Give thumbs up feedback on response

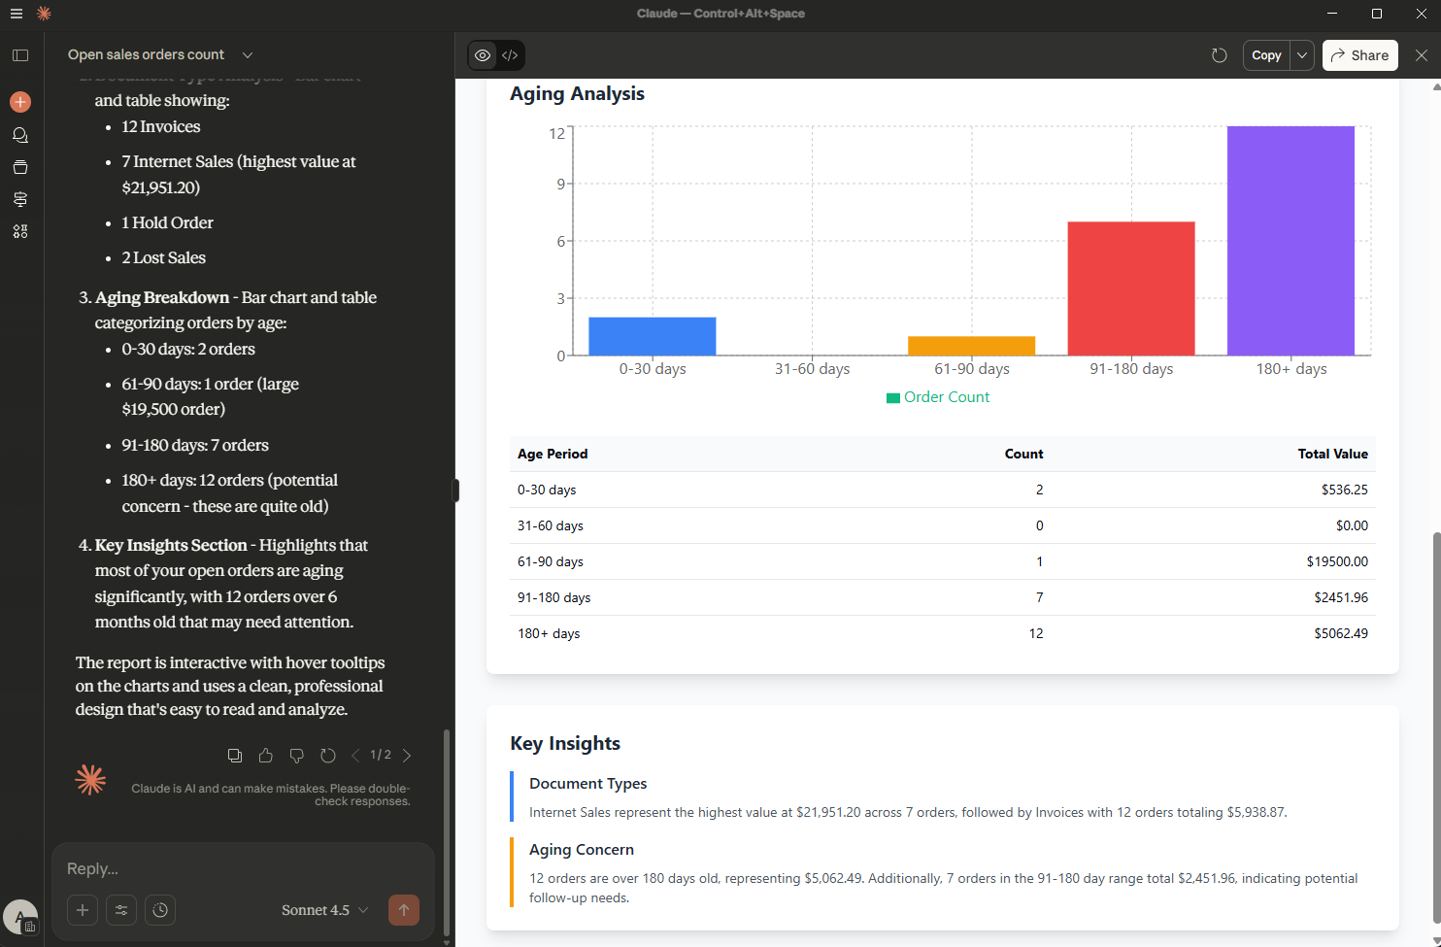[266, 756]
